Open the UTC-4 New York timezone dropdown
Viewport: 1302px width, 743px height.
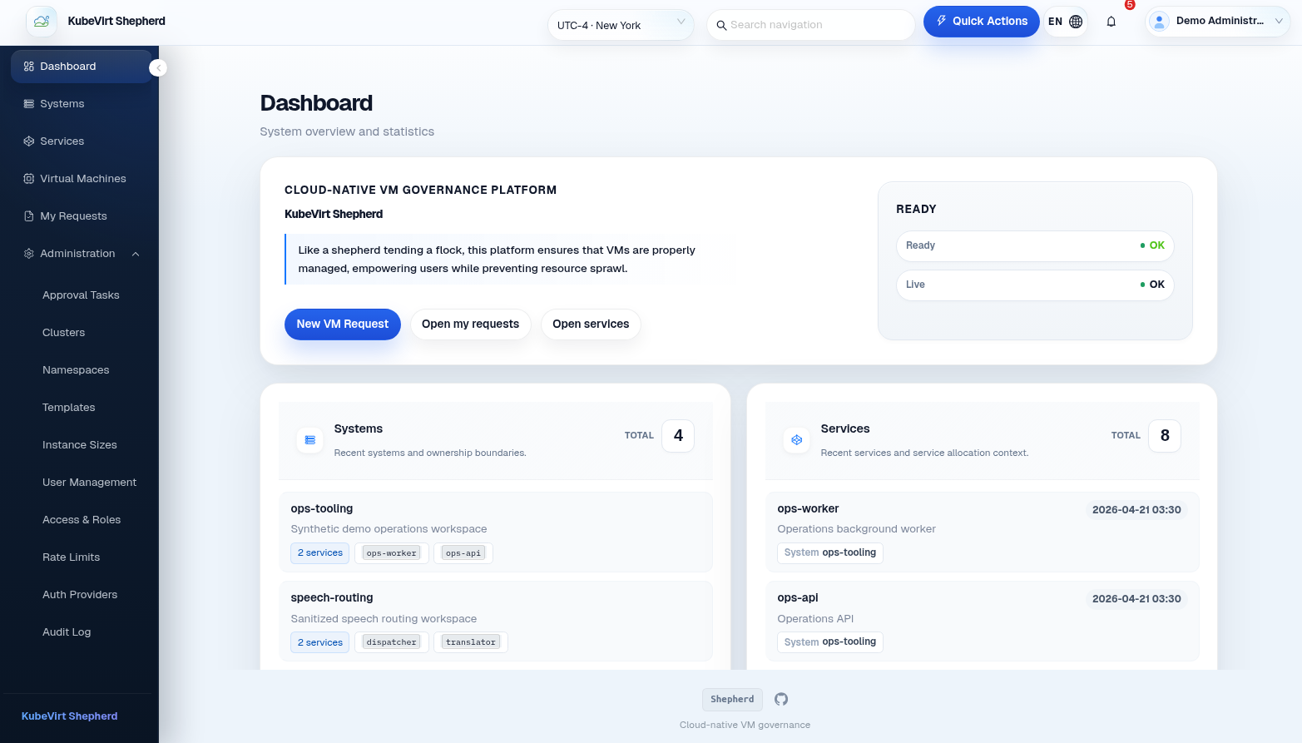point(620,25)
